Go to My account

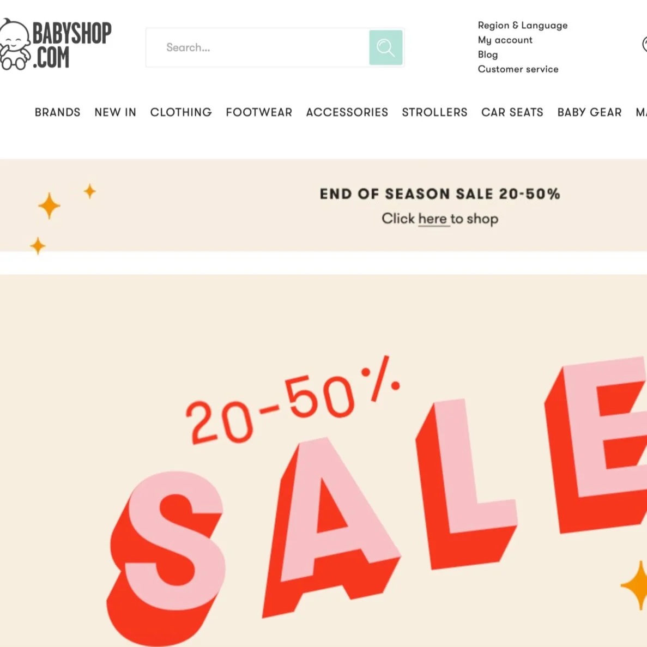coord(505,40)
